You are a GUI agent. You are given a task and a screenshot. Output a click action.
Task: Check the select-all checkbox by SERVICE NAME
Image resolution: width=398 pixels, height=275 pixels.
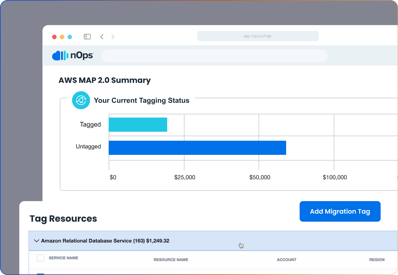tap(41, 258)
